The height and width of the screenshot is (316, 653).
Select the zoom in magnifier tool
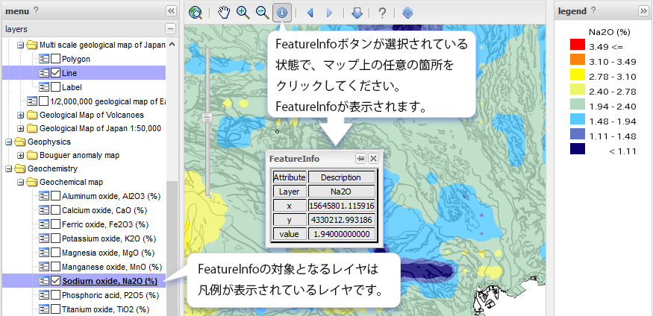[243, 13]
